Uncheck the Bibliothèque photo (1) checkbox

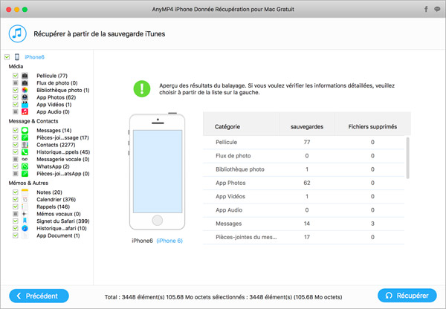coord(16,90)
